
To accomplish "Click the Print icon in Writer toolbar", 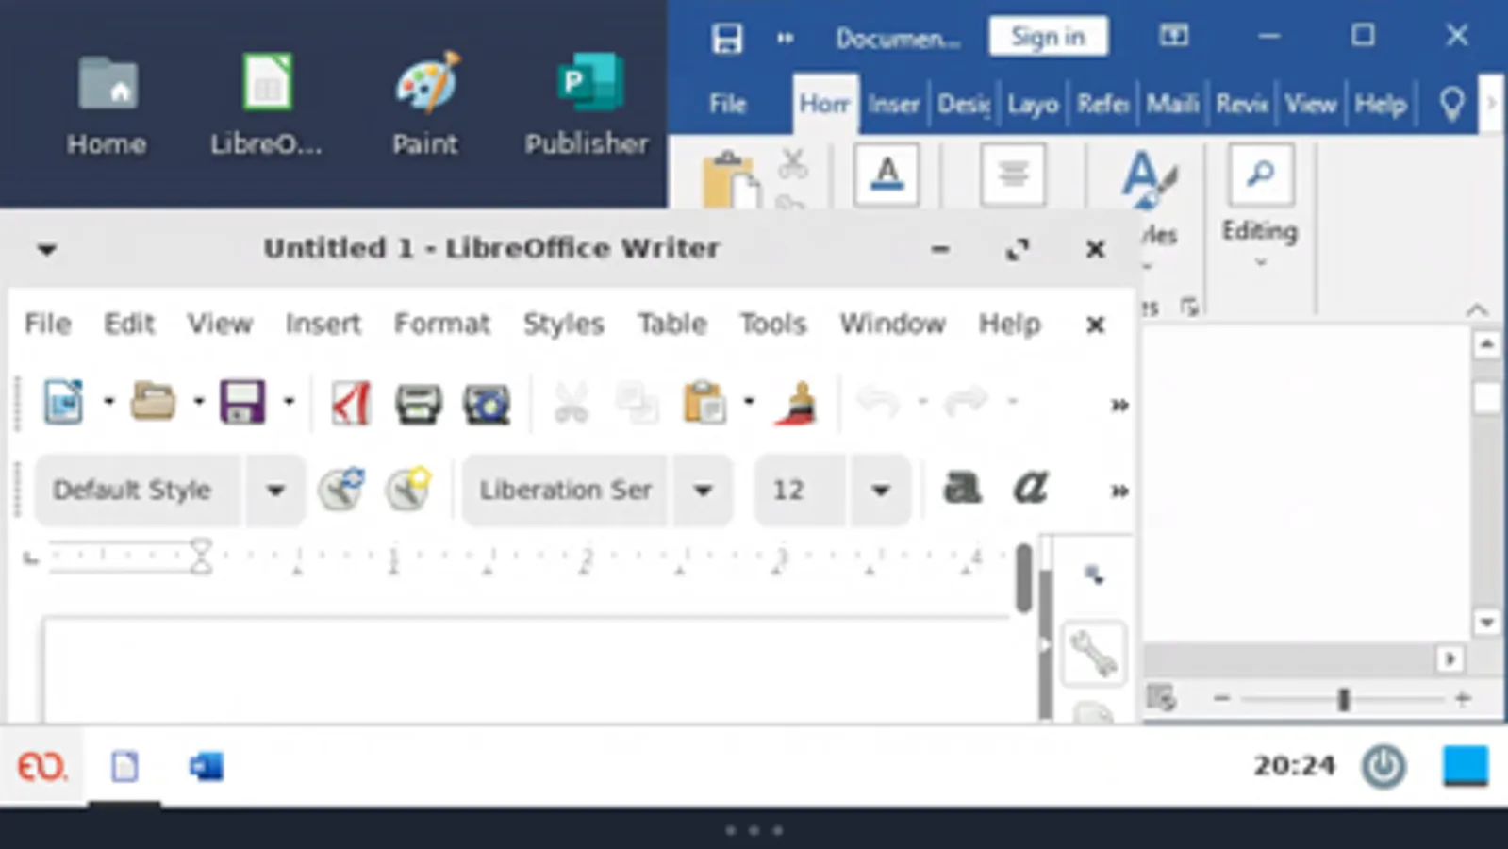I will coord(419,404).
